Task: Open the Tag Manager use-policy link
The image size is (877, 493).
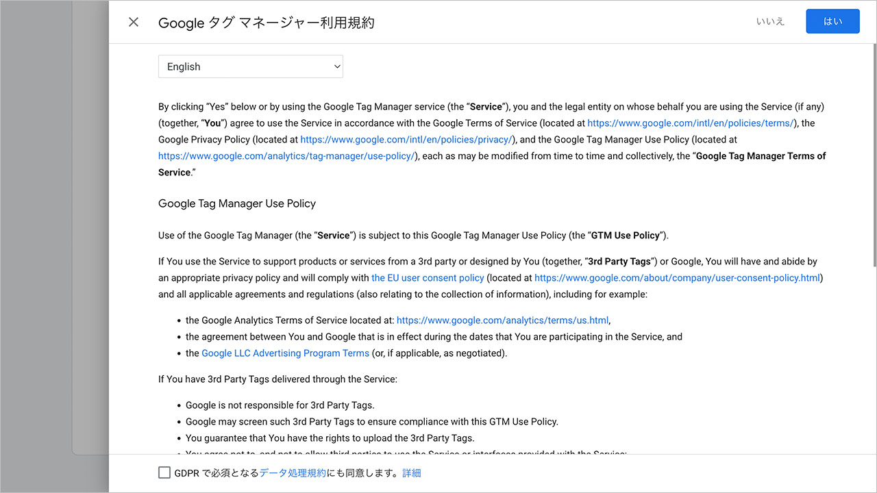Action: [286, 155]
